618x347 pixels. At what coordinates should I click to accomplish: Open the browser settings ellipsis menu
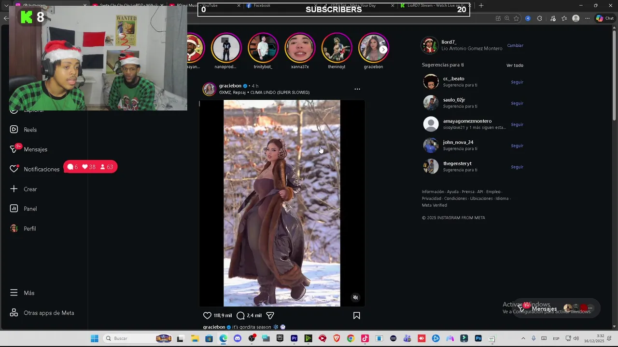587,18
